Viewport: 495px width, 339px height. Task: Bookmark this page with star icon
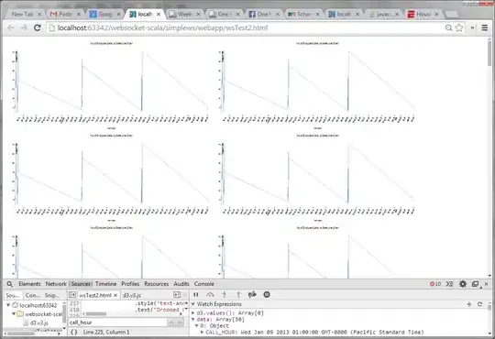tap(459, 27)
